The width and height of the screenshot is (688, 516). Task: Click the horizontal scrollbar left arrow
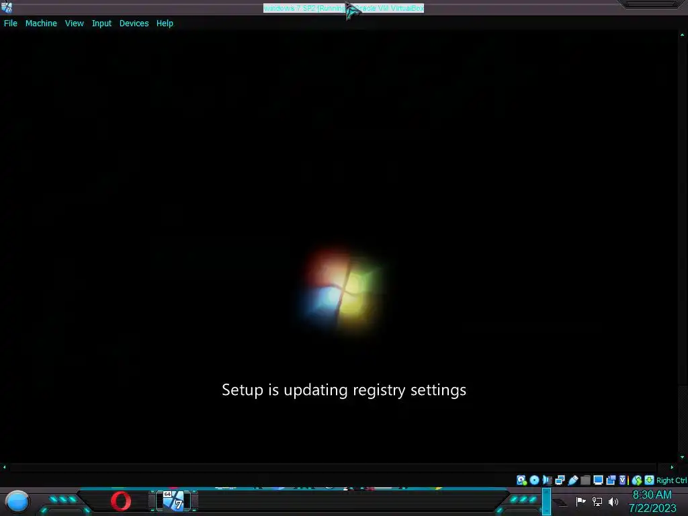(5, 468)
